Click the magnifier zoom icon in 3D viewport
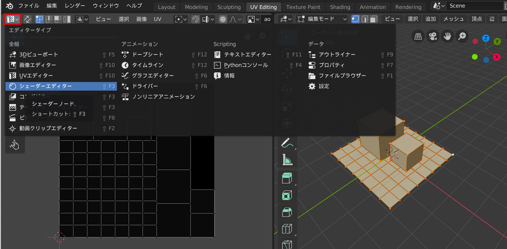Viewport: 507px width, 249px height. pyautogui.click(x=462, y=36)
